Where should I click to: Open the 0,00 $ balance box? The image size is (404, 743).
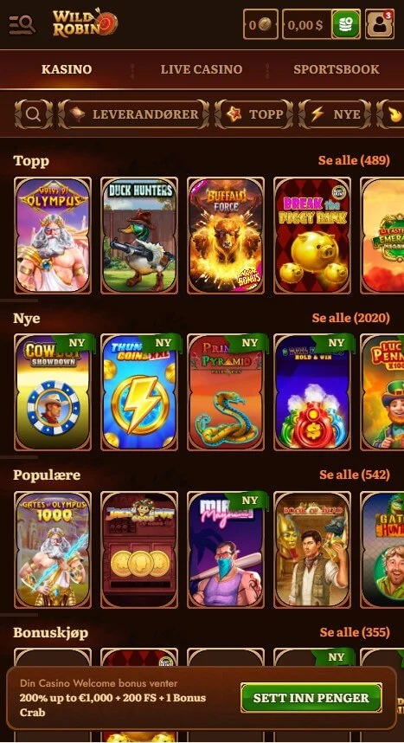[x=307, y=24]
